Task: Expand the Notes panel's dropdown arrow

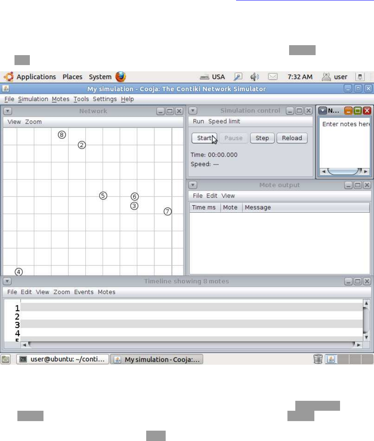Action: 323,111
